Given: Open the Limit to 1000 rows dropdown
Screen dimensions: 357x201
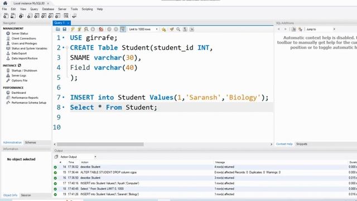Looking at the screenshot, I should (143, 29).
